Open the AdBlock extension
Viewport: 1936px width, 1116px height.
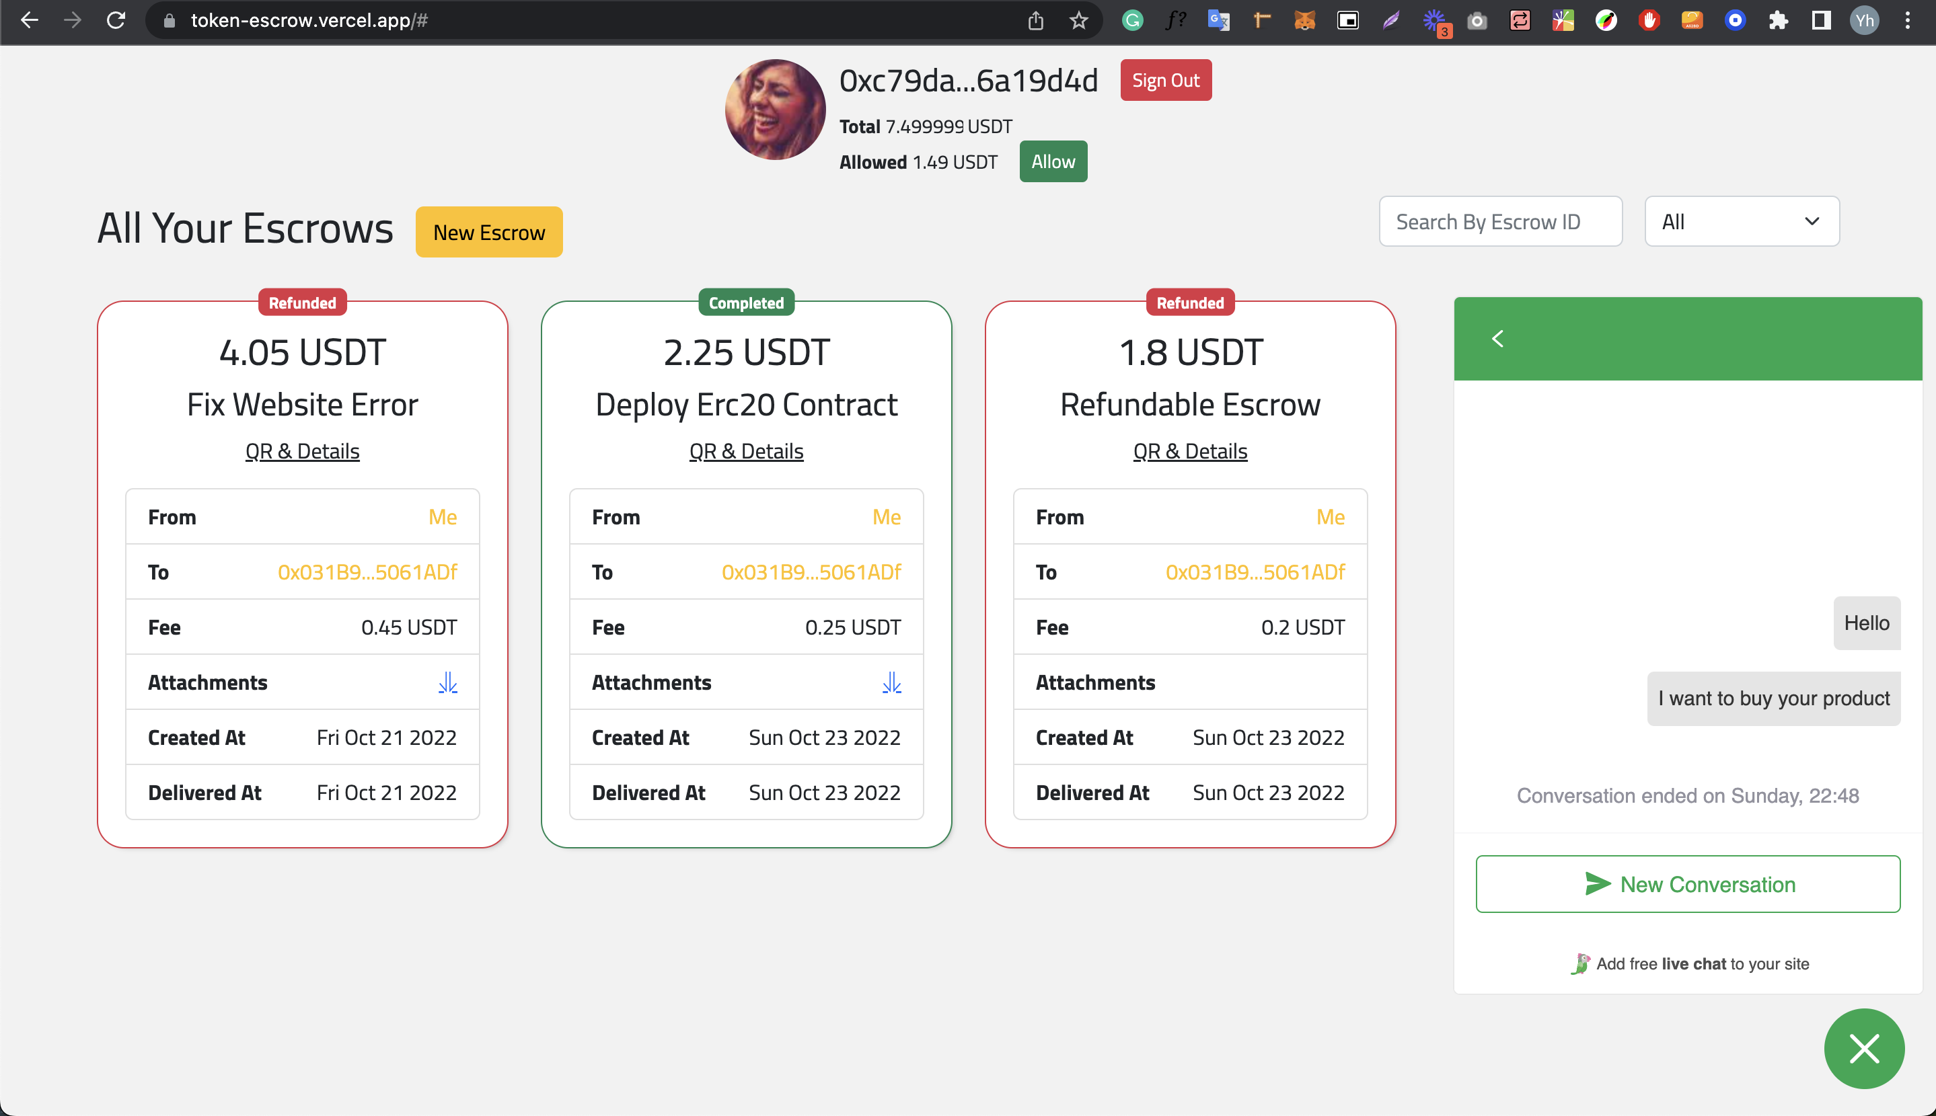click(1649, 20)
